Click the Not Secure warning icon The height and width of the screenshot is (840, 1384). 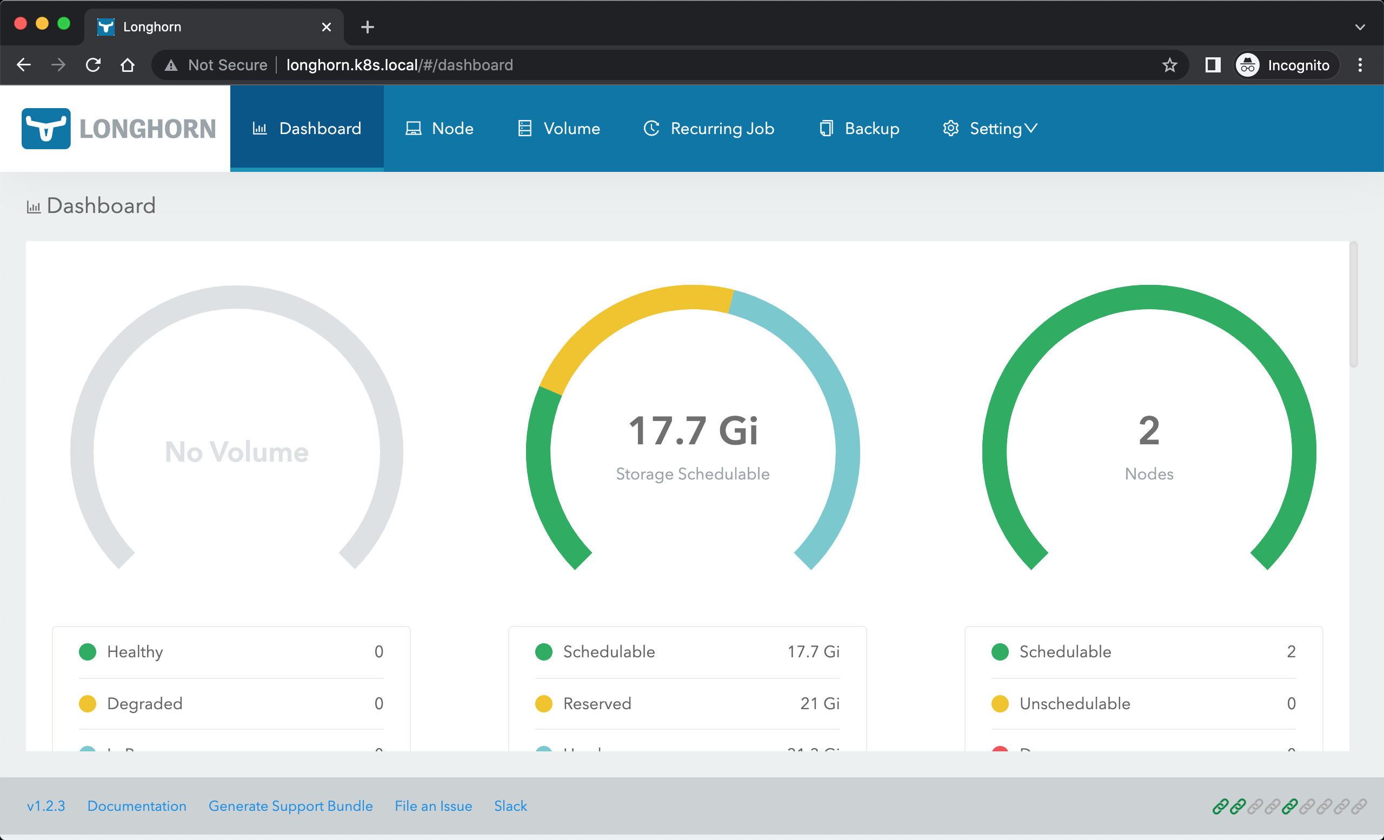click(171, 65)
